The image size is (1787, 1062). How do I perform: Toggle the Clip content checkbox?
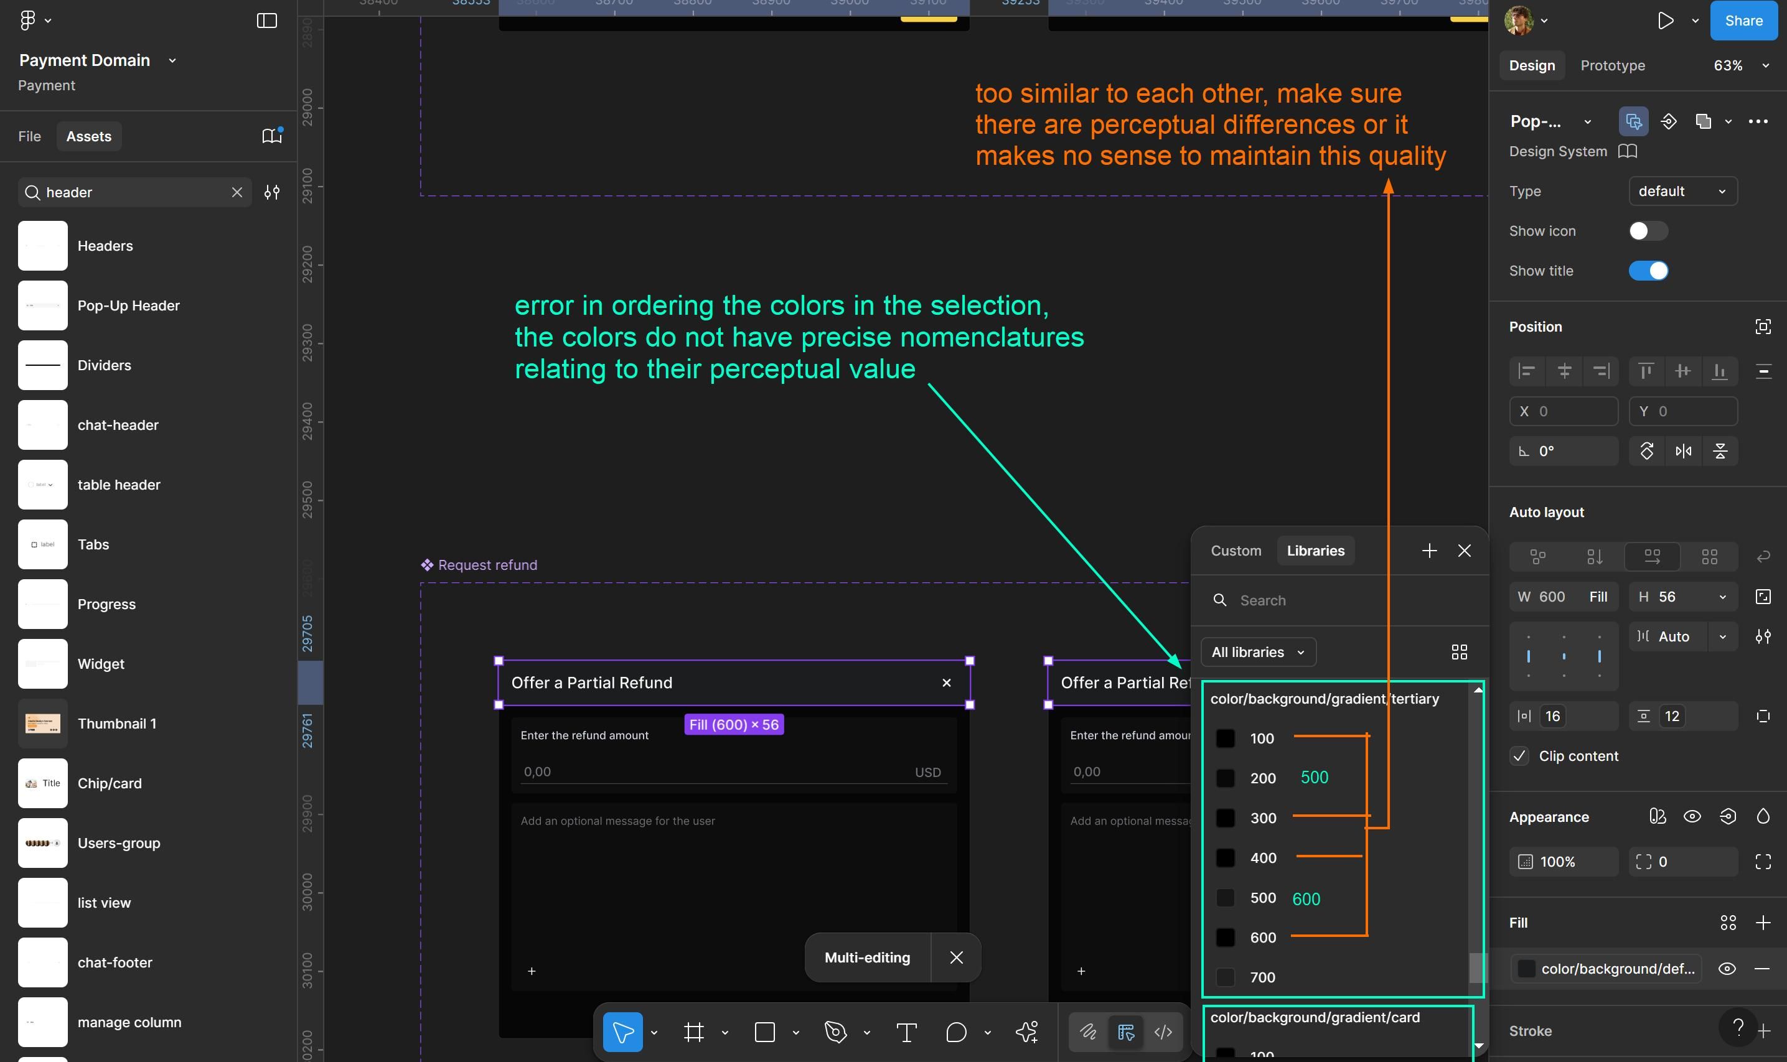click(x=1519, y=756)
